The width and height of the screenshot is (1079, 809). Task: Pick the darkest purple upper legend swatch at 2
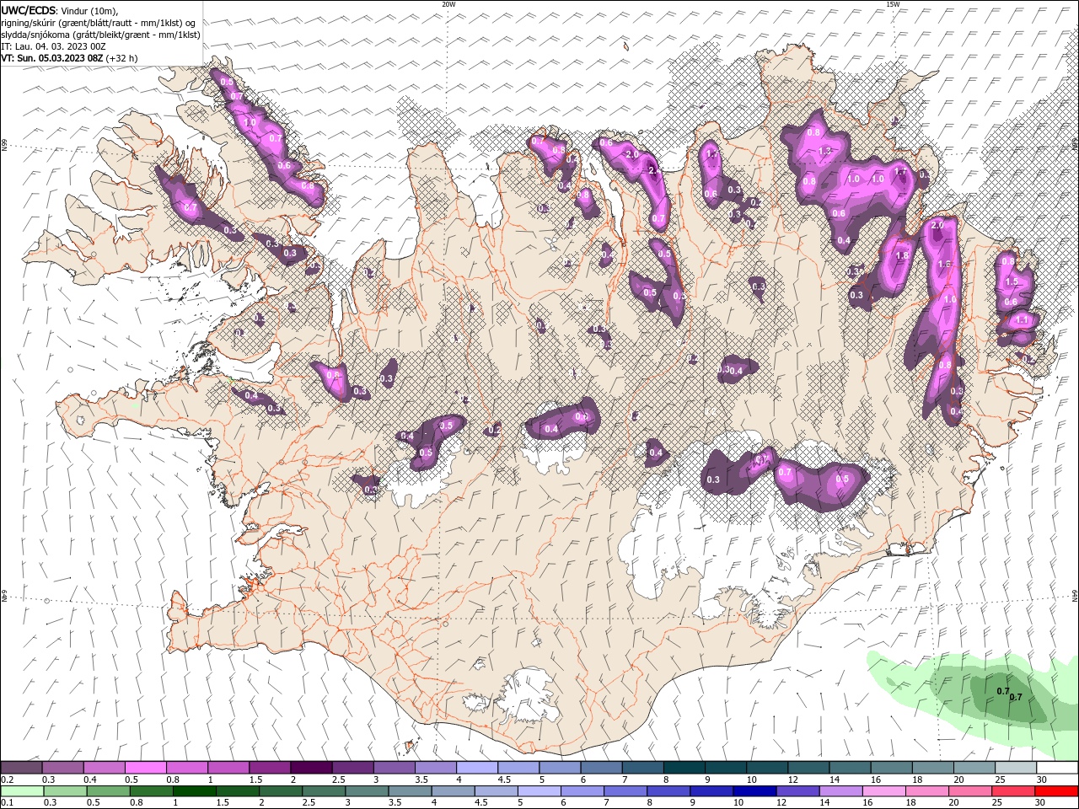(311, 768)
